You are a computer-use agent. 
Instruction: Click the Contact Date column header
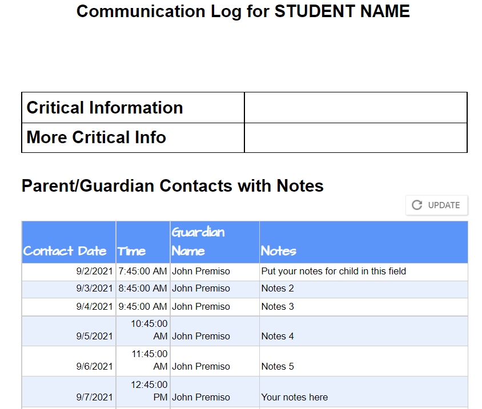[x=69, y=242]
